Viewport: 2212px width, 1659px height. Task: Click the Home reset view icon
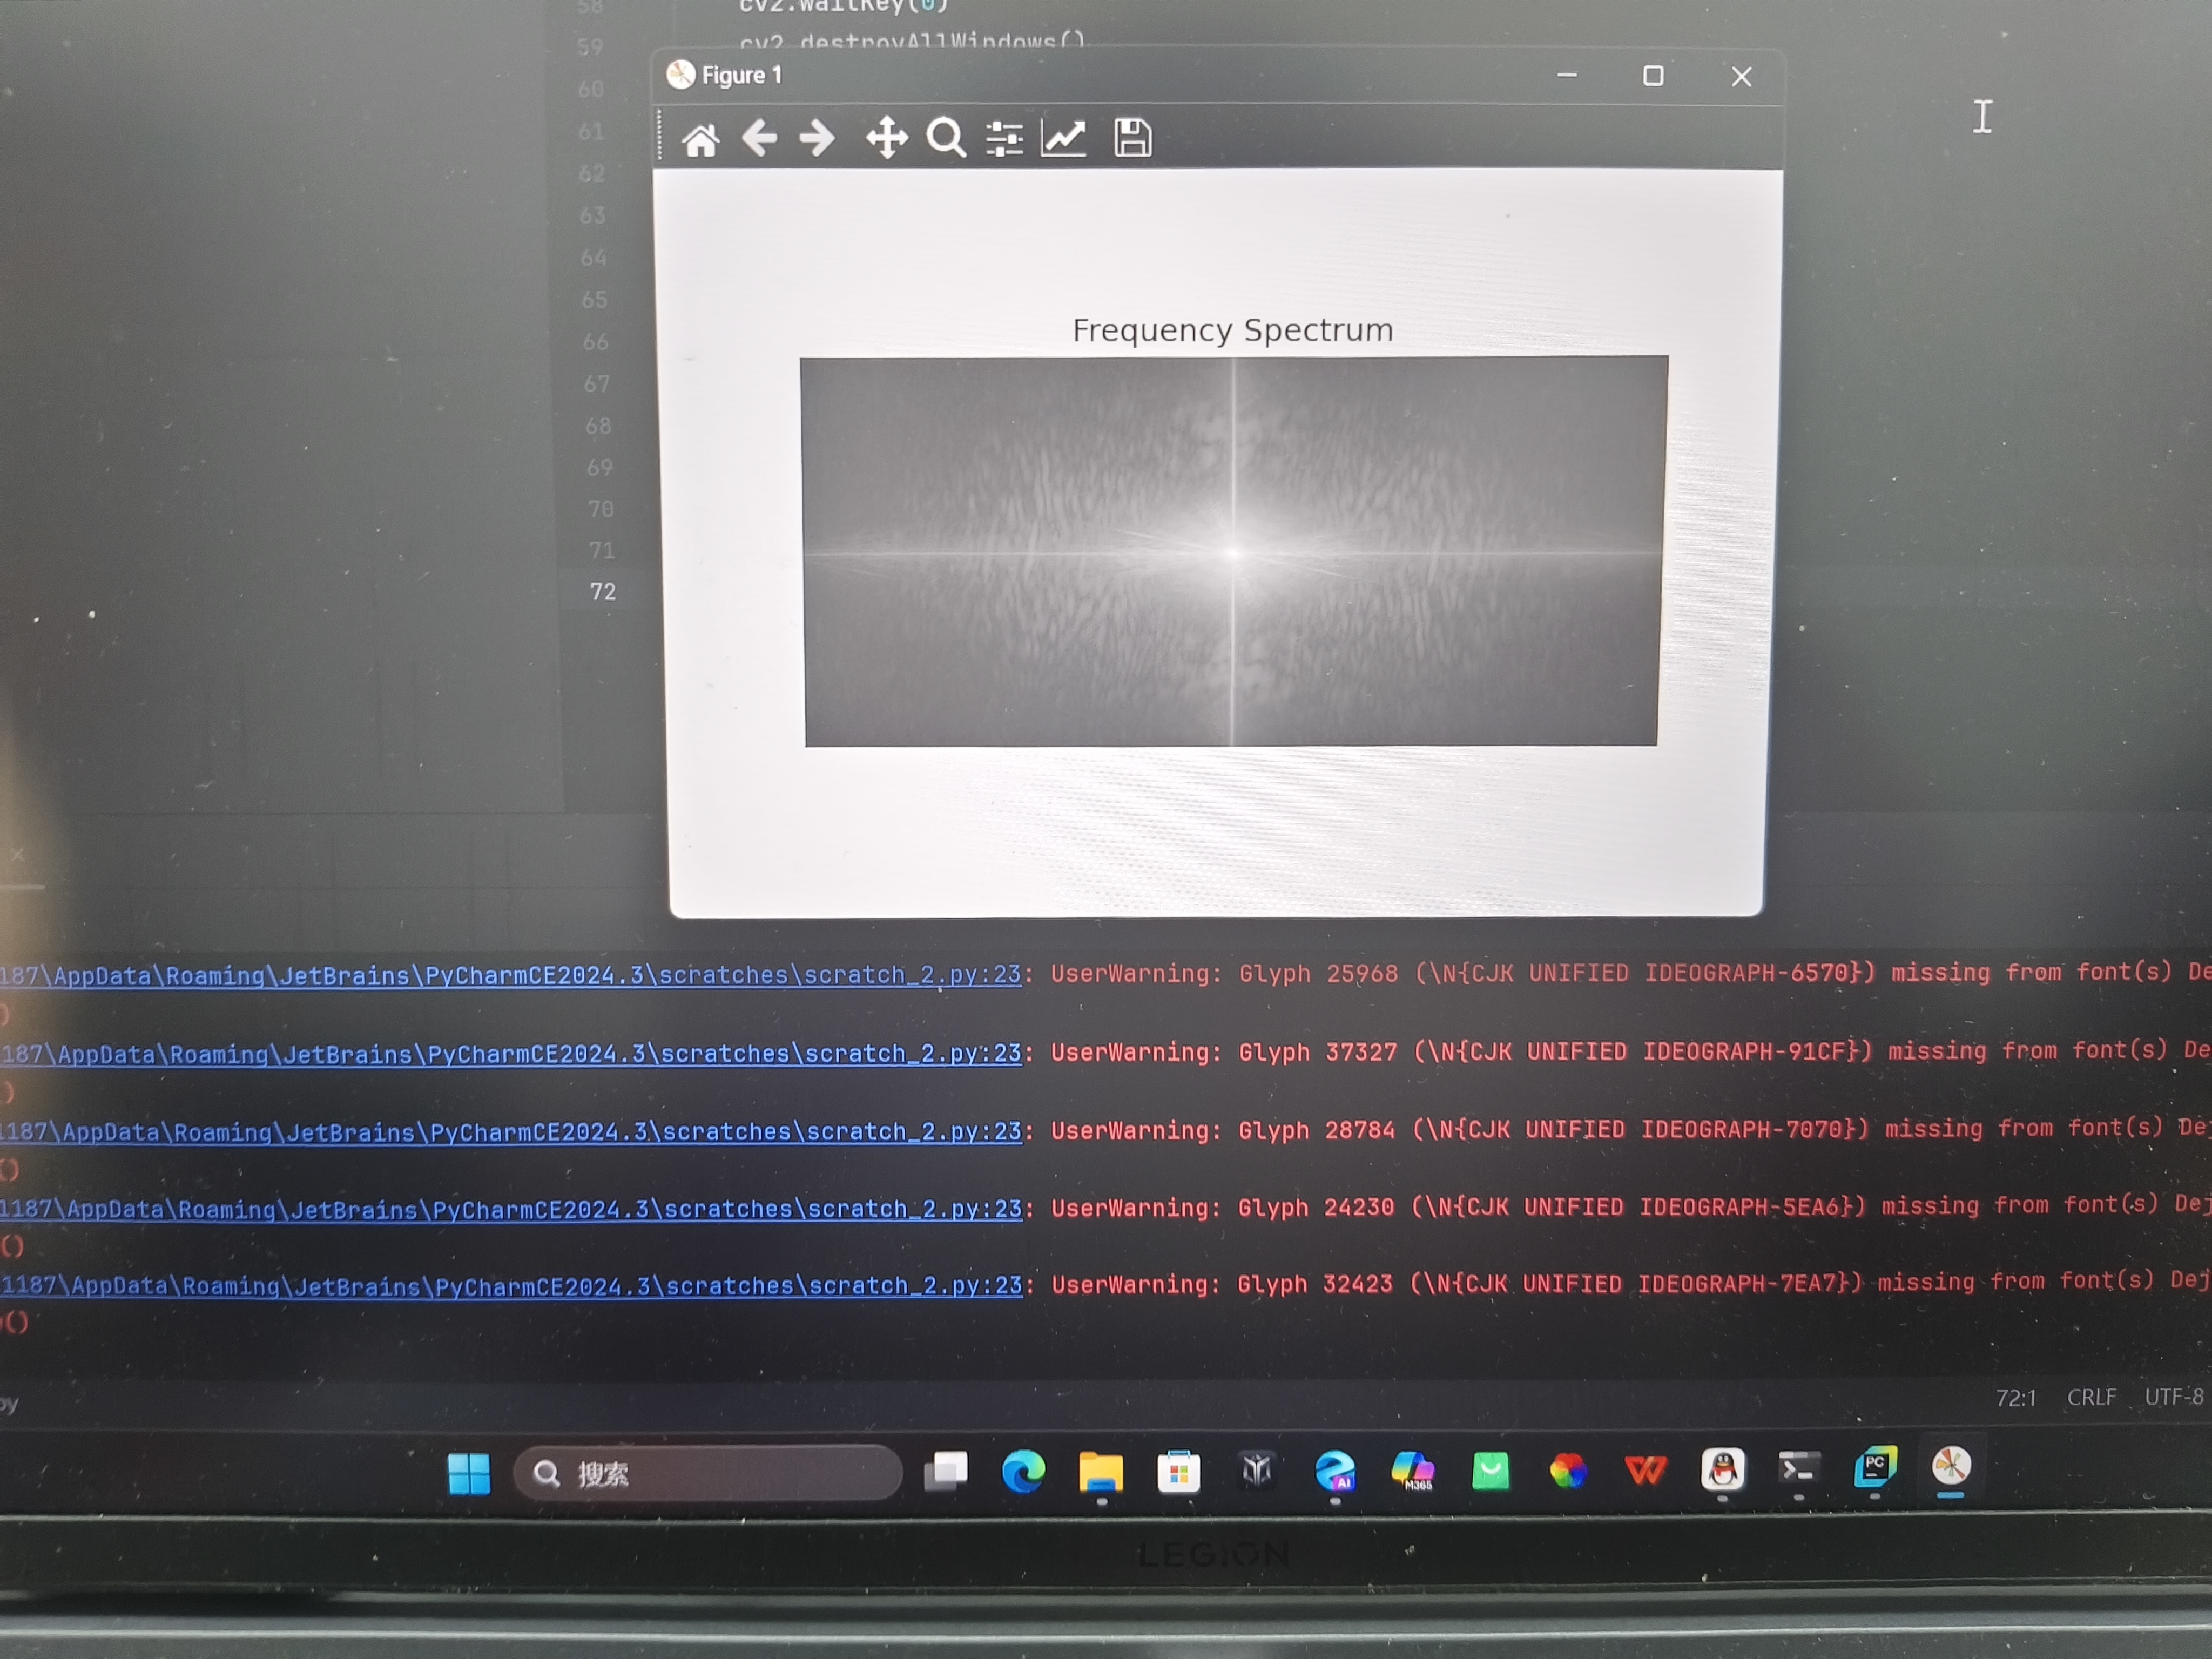(x=700, y=139)
